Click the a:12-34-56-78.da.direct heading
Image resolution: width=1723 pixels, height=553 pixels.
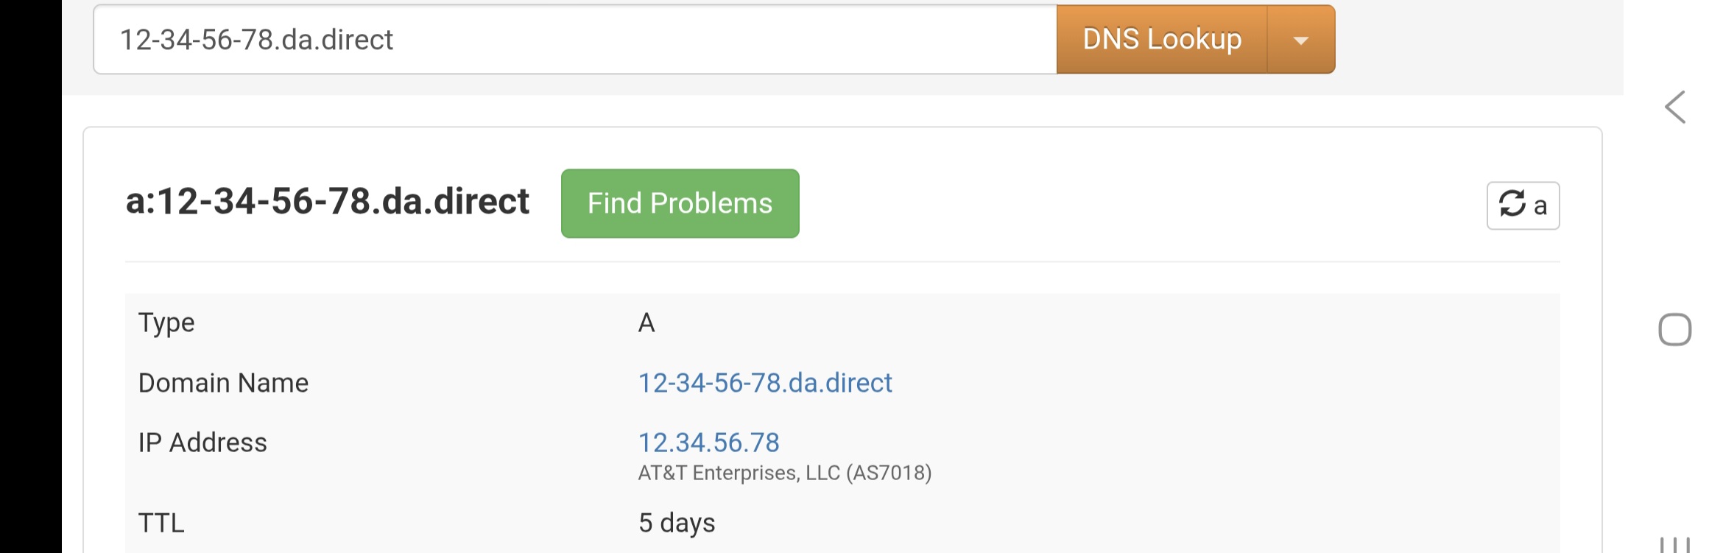(x=327, y=202)
